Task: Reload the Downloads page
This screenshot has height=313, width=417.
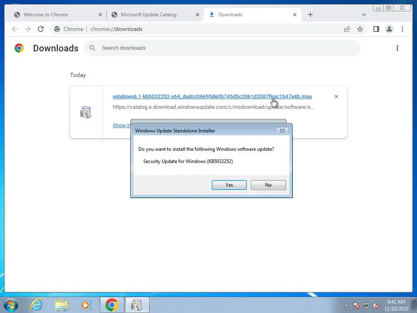Action: (41, 29)
